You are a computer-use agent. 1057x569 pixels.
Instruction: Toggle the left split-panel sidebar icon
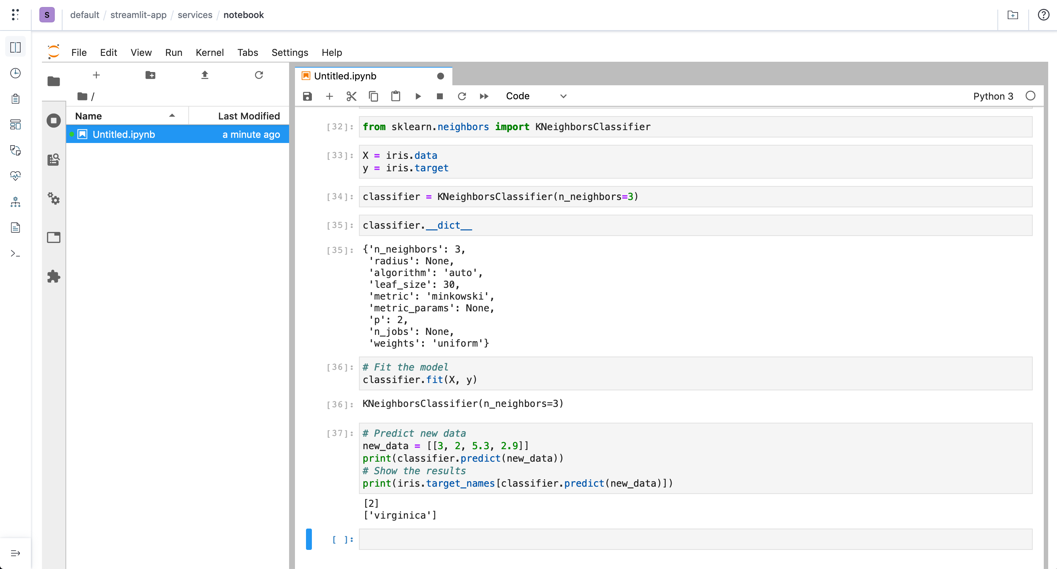tap(15, 47)
